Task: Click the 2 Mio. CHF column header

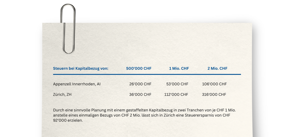Action: [217, 68]
